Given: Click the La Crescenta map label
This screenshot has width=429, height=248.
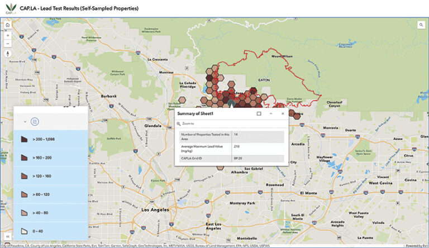Looking at the screenshot, I should (158, 59).
